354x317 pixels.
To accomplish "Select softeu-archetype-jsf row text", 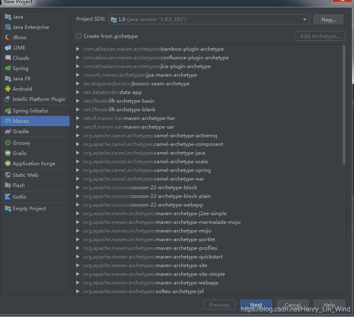I will 143,291.
